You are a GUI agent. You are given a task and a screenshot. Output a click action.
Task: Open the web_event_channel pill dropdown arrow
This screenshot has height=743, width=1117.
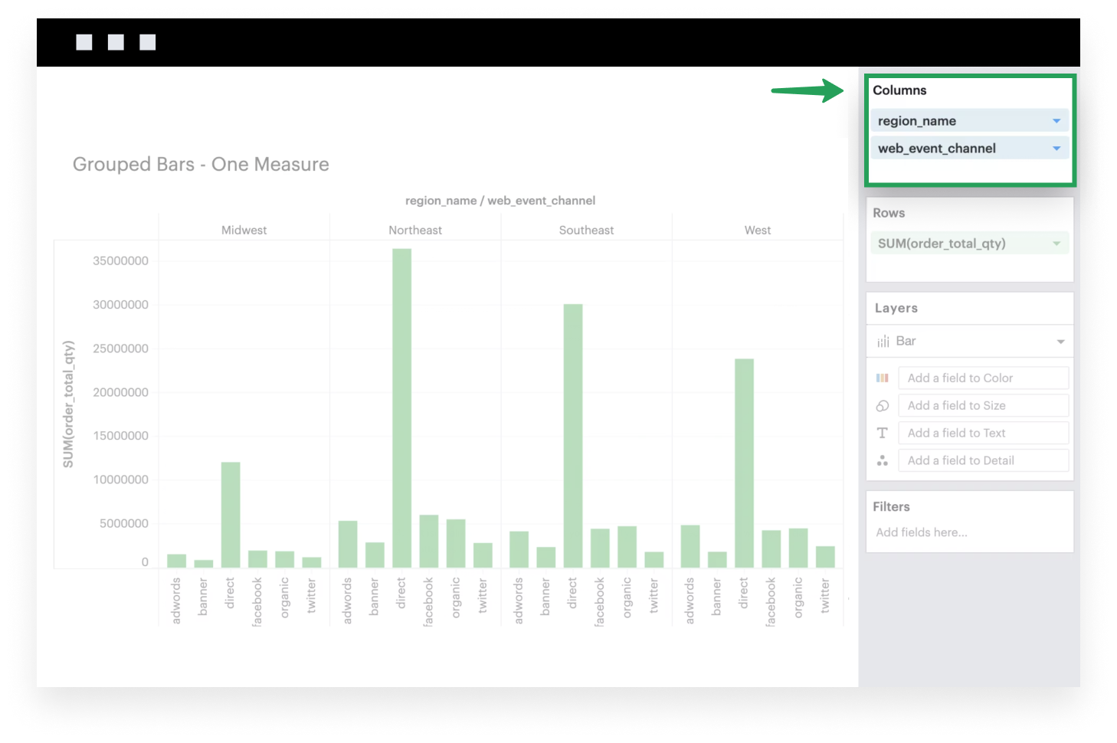(x=1056, y=149)
